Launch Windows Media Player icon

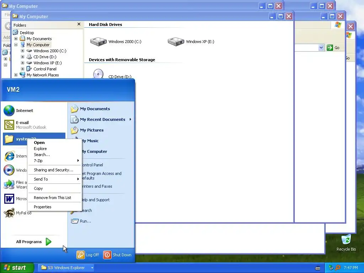(x=9, y=170)
